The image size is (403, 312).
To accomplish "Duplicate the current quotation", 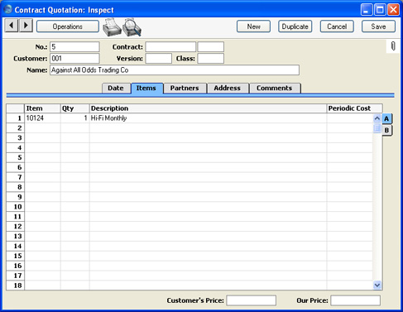I will pyautogui.click(x=295, y=26).
